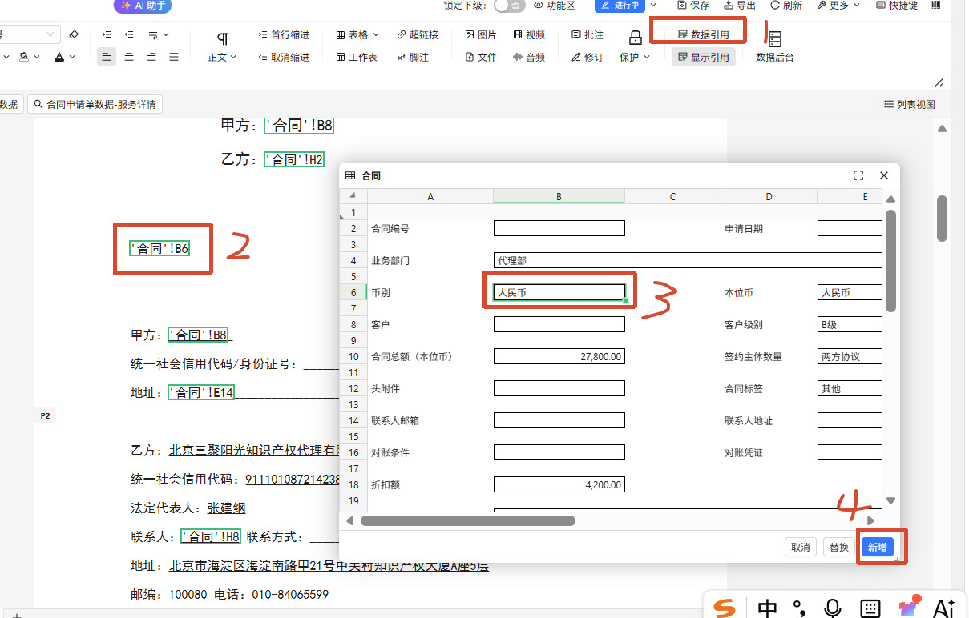Image resolution: width=969 pixels, height=618 pixels.
Task: Toggle 显示引用 display references
Action: [704, 58]
